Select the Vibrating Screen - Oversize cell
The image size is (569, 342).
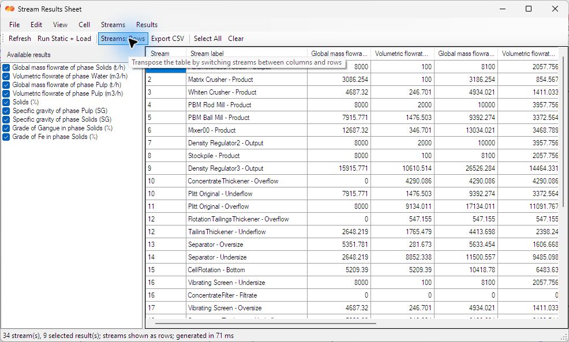click(x=246, y=308)
